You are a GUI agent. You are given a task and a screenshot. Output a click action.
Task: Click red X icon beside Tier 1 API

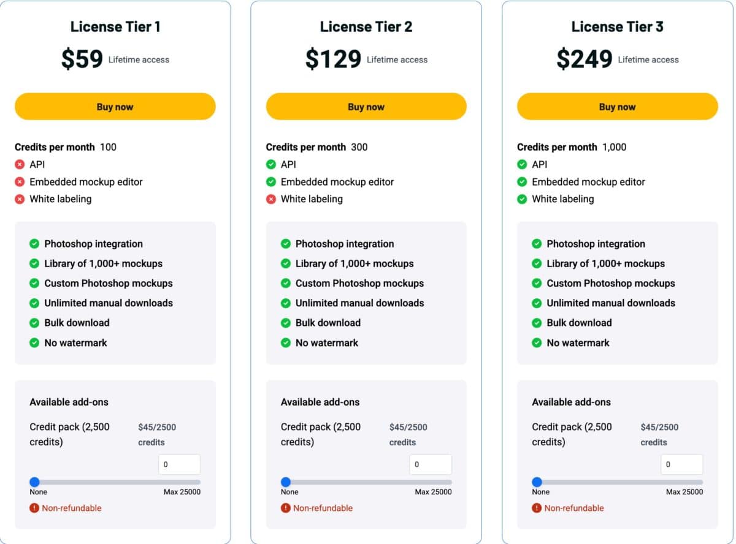coord(20,164)
